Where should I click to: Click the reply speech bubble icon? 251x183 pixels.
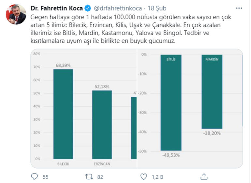(35, 176)
